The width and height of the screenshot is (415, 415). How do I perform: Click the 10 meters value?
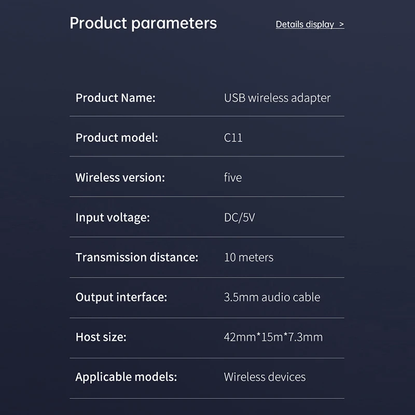248,257
